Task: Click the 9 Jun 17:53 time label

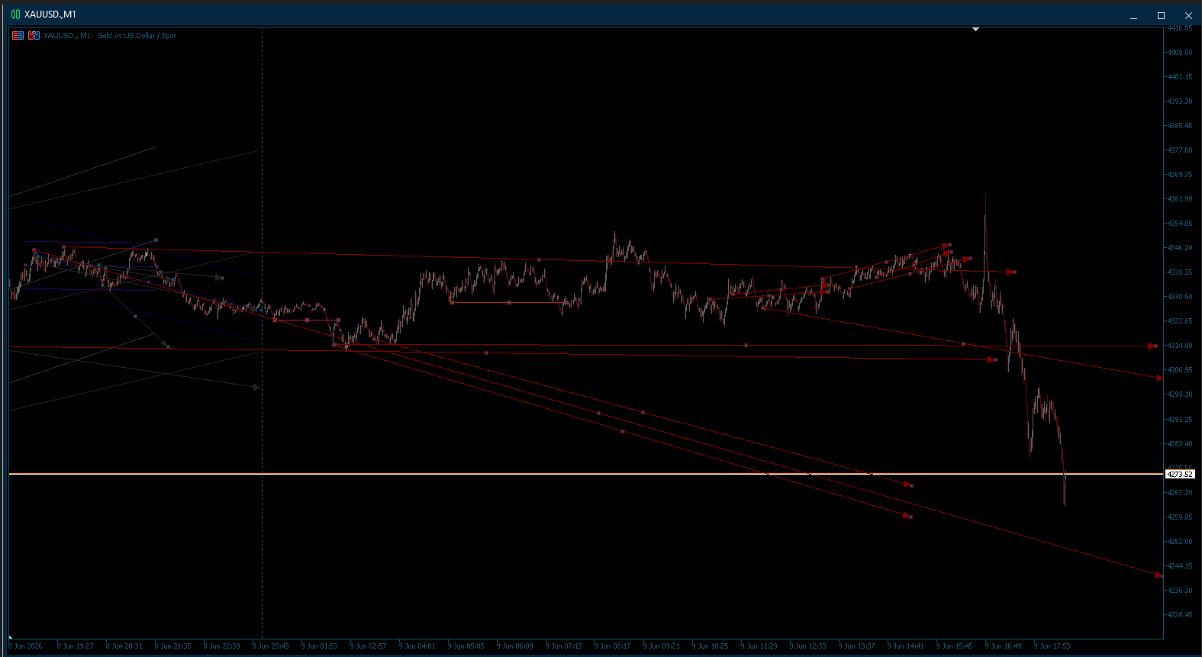Action: (1052, 646)
